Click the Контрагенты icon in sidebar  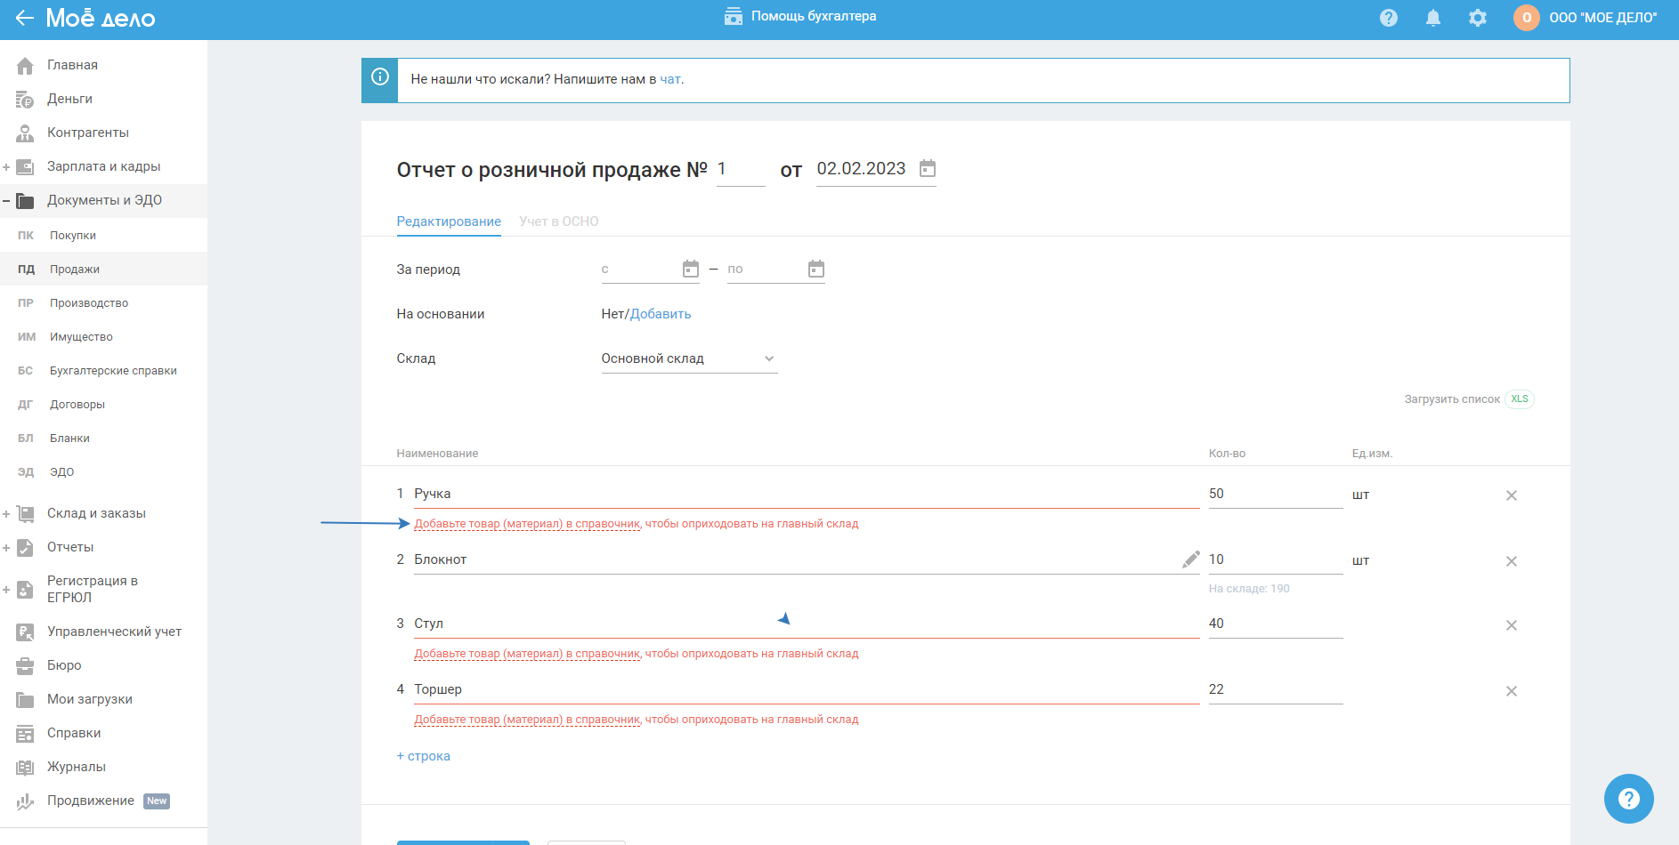(x=25, y=133)
